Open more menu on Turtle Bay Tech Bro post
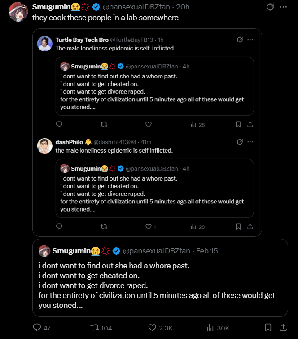This screenshot has width=298, height=339. (x=250, y=40)
